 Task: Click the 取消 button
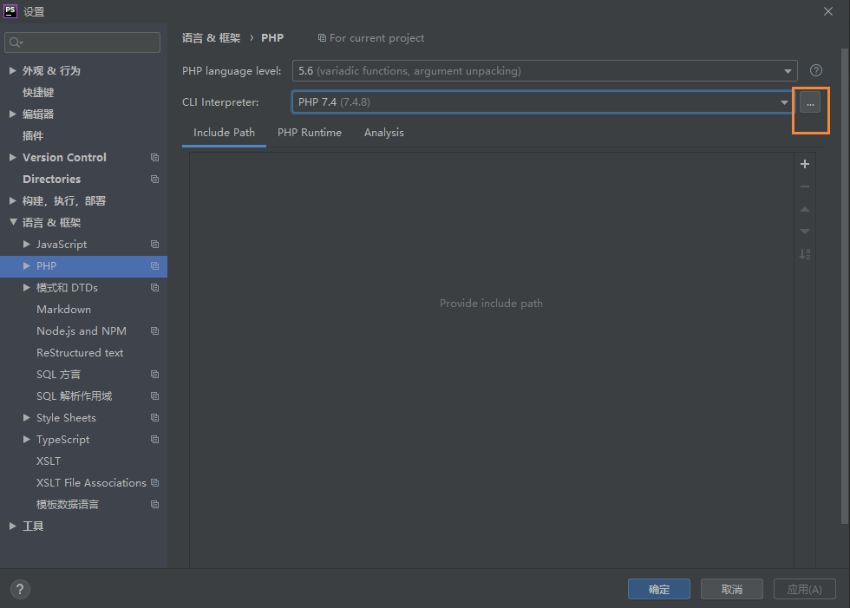pyautogui.click(x=732, y=589)
